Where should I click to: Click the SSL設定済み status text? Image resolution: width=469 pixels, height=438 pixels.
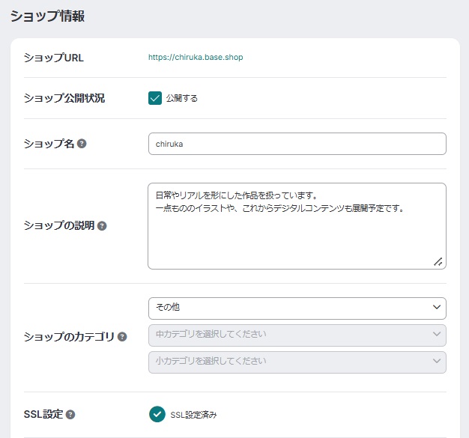click(x=193, y=414)
